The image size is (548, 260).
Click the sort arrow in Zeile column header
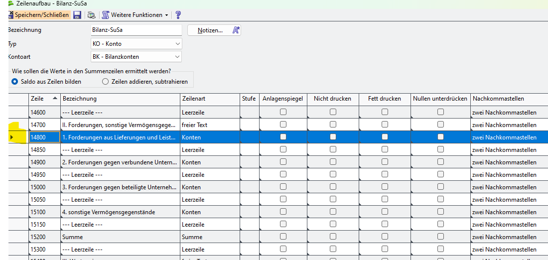click(54, 99)
